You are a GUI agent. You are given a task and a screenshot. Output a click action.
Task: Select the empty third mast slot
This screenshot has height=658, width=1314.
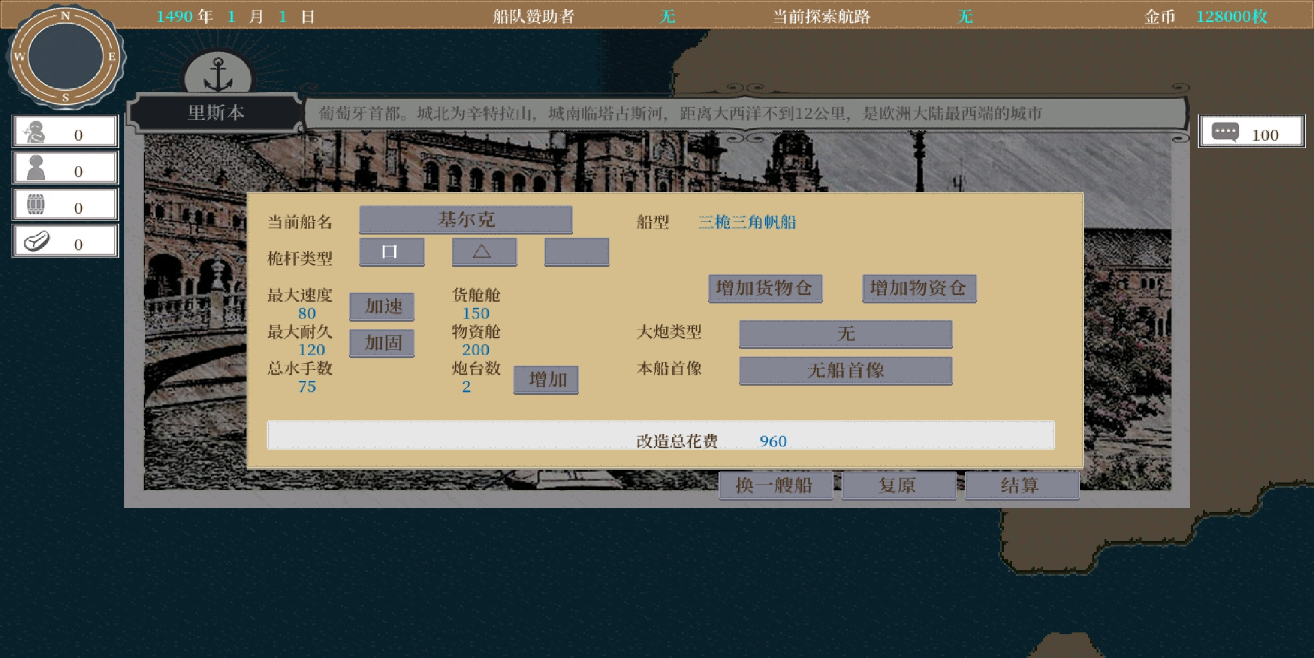point(577,252)
